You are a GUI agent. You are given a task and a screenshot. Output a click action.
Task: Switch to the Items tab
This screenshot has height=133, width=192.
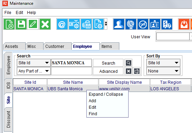[109, 46]
